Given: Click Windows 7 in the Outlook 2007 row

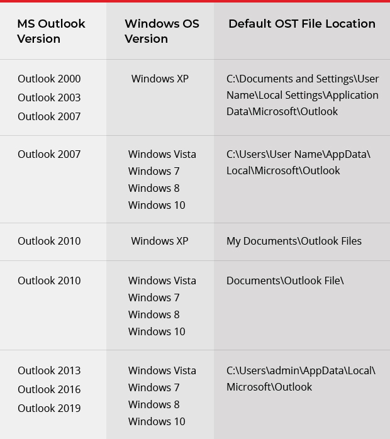Looking at the screenshot, I should pyautogui.click(x=153, y=171).
